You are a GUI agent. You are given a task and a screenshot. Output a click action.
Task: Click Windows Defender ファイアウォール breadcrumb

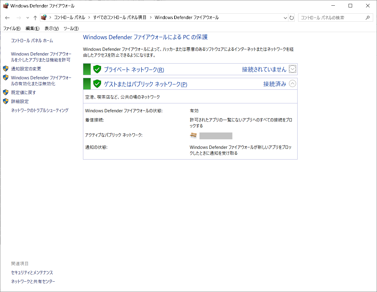pos(187,18)
